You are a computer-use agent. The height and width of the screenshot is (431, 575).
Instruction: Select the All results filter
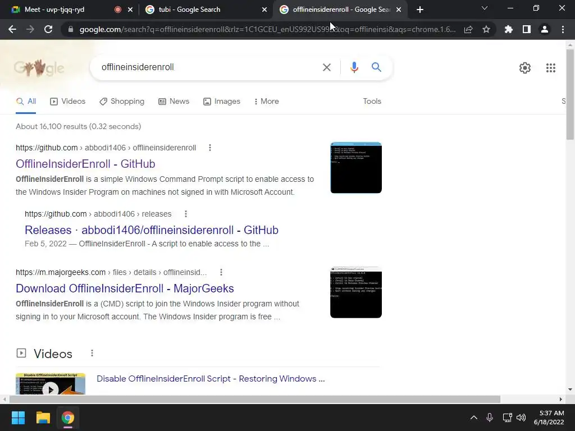tap(26, 101)
